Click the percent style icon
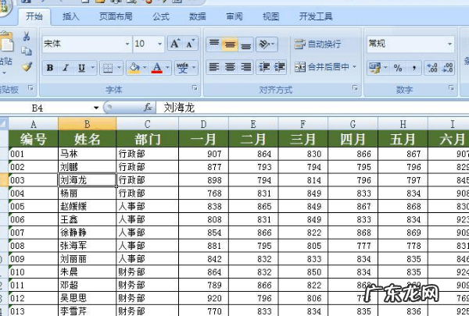Viewport: 469px width, 316px height. coord(397,68)
